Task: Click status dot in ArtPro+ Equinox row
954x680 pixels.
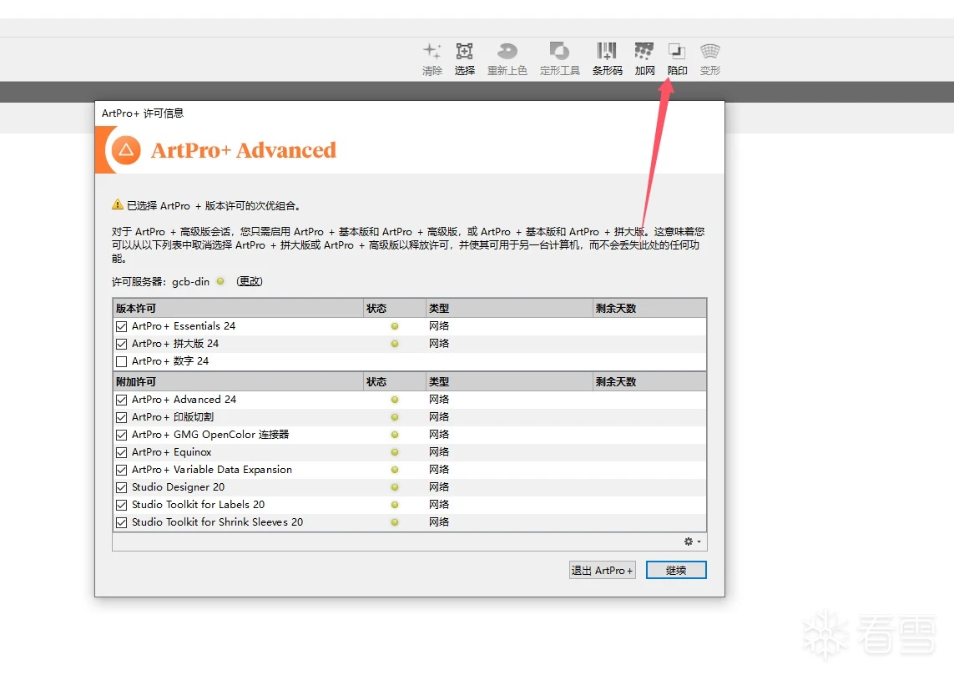Action: click(395, 452)
